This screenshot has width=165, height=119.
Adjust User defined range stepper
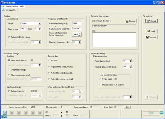pos(40,95)
